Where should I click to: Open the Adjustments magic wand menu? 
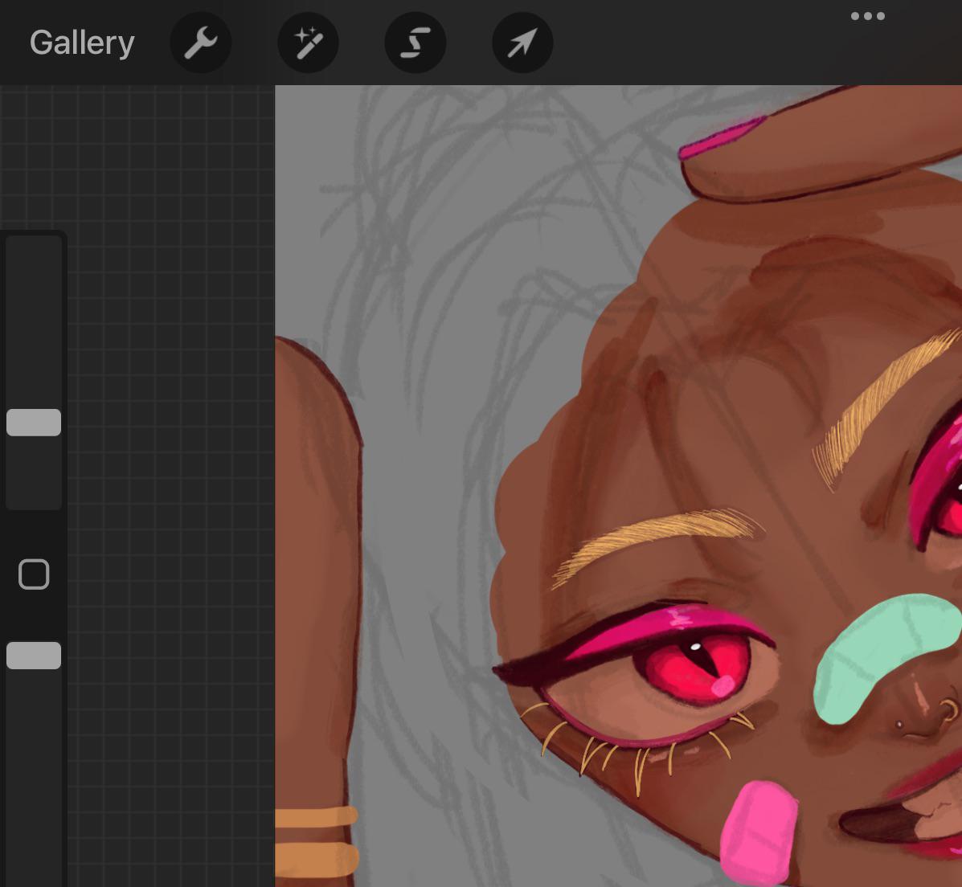coord(308,43)
